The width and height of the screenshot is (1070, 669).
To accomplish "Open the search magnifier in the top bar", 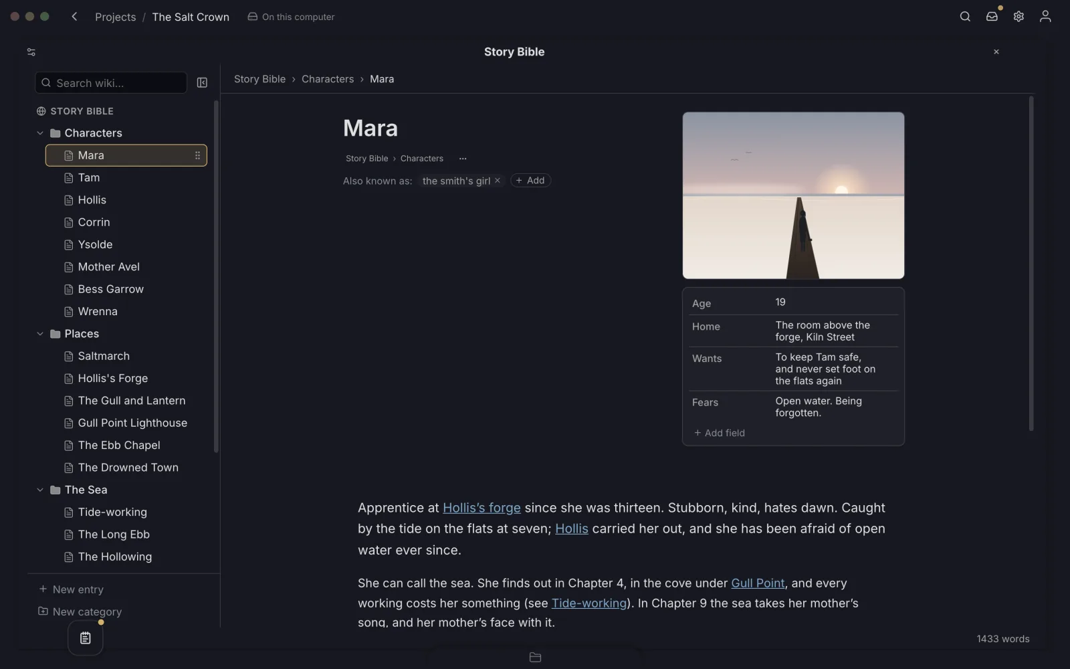I will coord(965,17).
